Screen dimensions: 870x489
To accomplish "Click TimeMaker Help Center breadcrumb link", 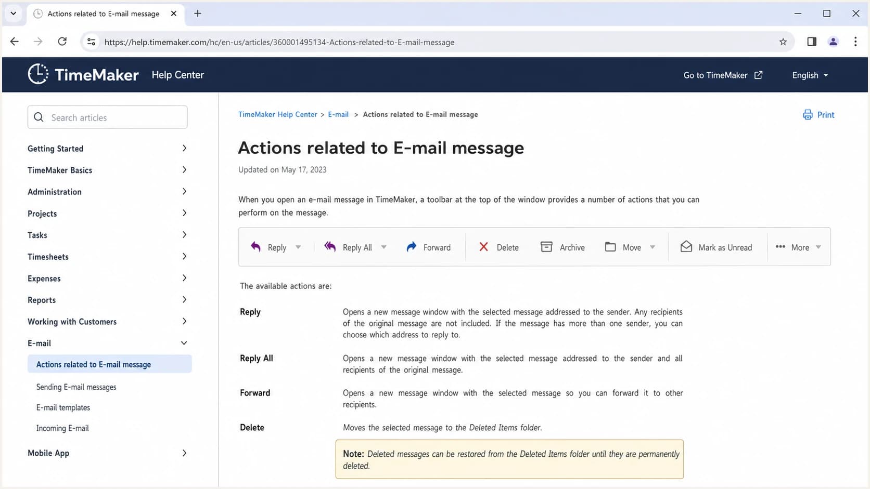I will (277, 114).
